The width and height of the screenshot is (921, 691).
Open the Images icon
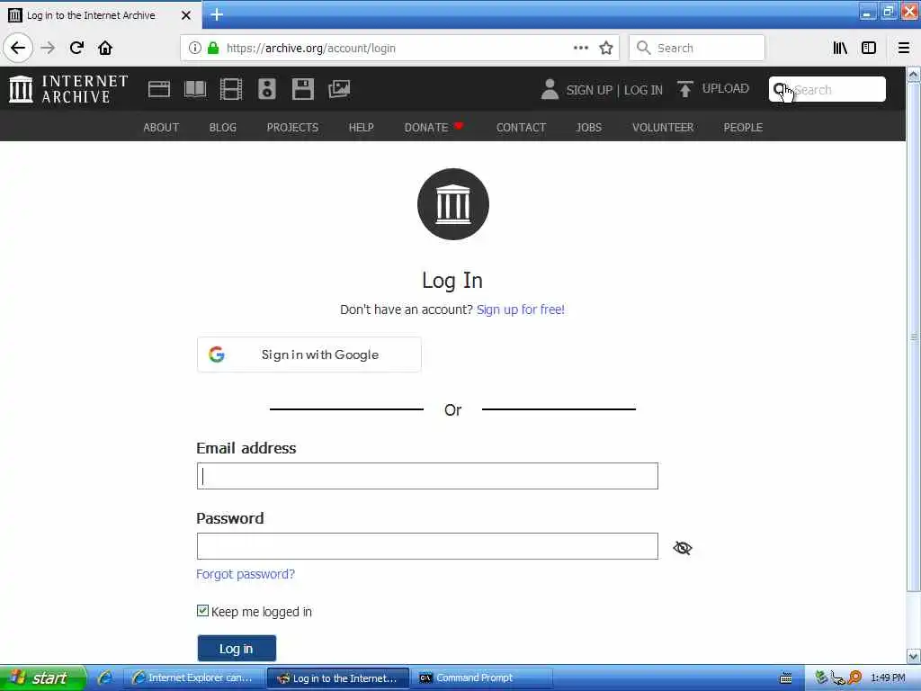click(x=339, y=89)
